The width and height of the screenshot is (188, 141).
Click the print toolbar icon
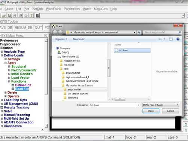pyautogui.click(x=21, y=15)
